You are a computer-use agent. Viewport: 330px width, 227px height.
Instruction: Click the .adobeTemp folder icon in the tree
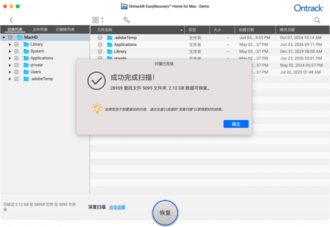(x=26, y=79)
